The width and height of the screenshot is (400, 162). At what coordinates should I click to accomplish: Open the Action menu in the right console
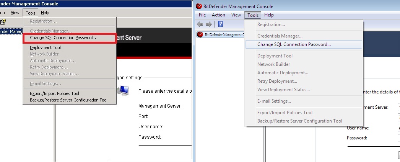(218, 15)
